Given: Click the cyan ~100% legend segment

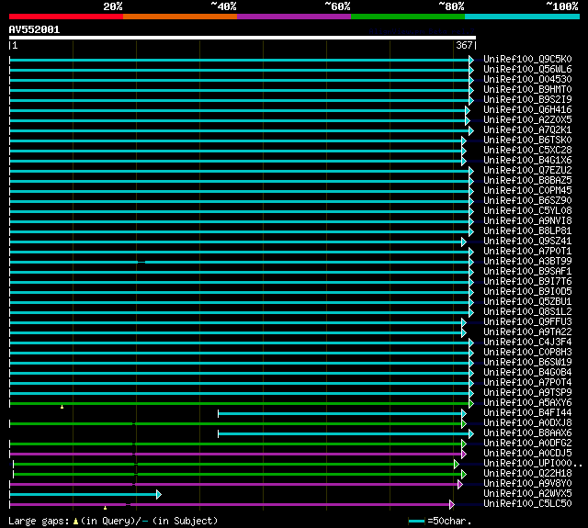Looking at the screenshot, I should pos(522,17).
